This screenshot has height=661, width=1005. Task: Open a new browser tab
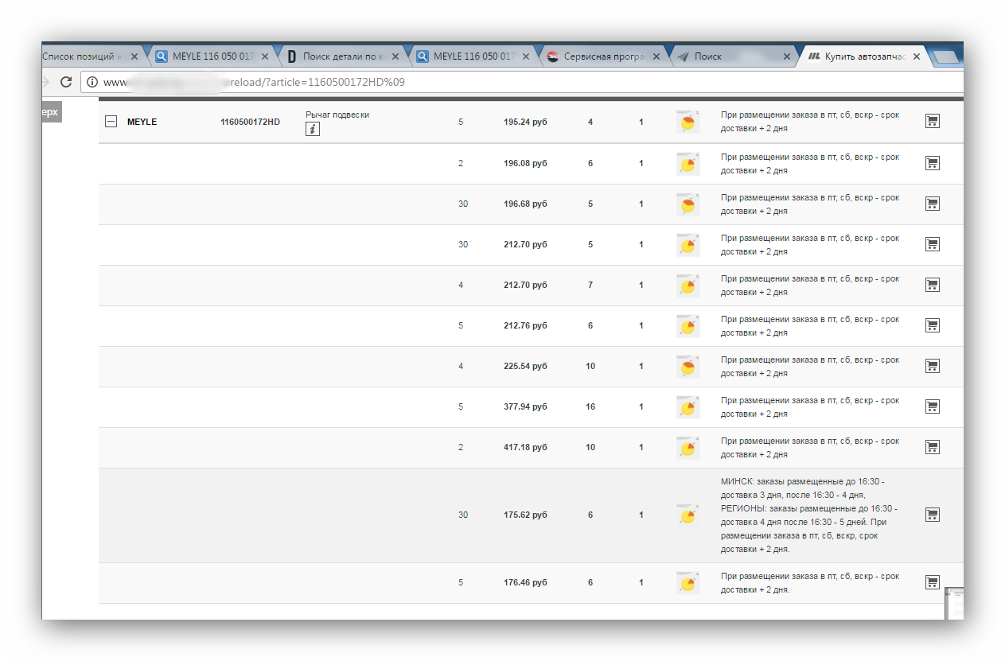click(x=945, y=56)
